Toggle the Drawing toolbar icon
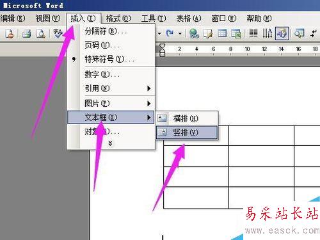 coord(282,33)
